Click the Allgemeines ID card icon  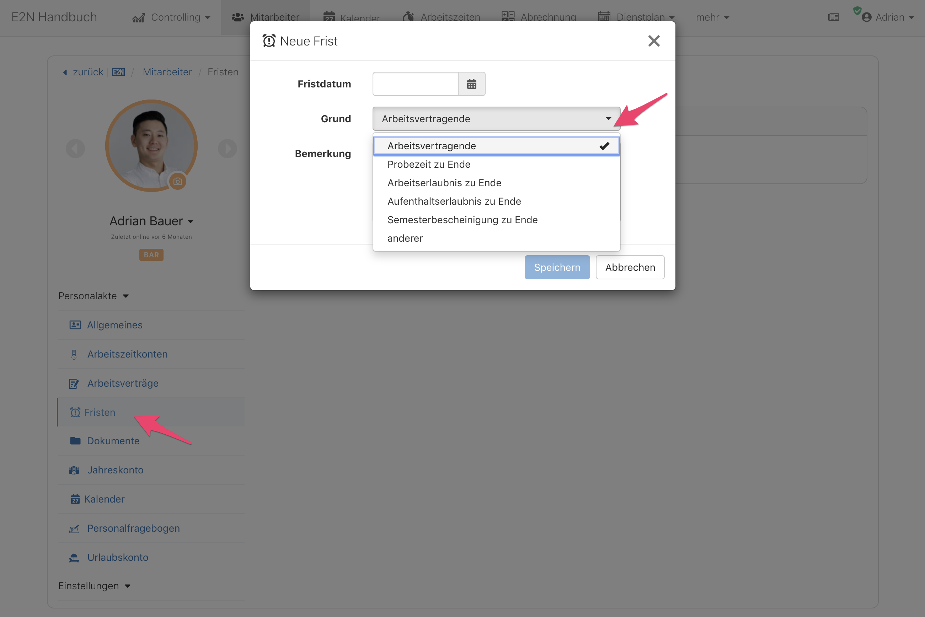point(75,325)
